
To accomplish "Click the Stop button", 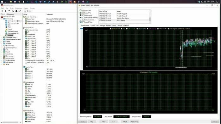I will pyautogui.click(x=92, y=122).
